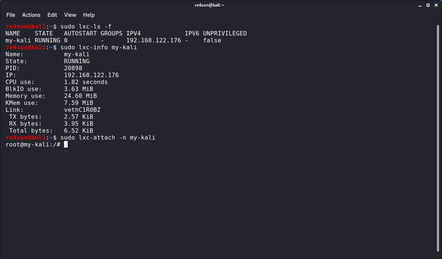This screenshot has width=442, height=259.
Task: Click RUNNING in the 'State:' row
Action: 76,61
